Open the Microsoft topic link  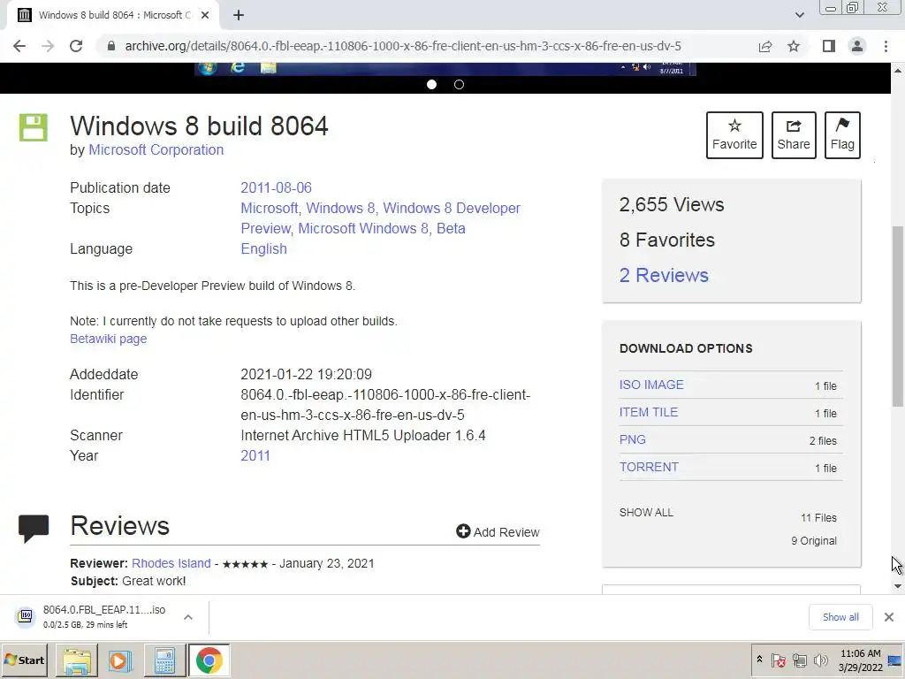point(270,209)
